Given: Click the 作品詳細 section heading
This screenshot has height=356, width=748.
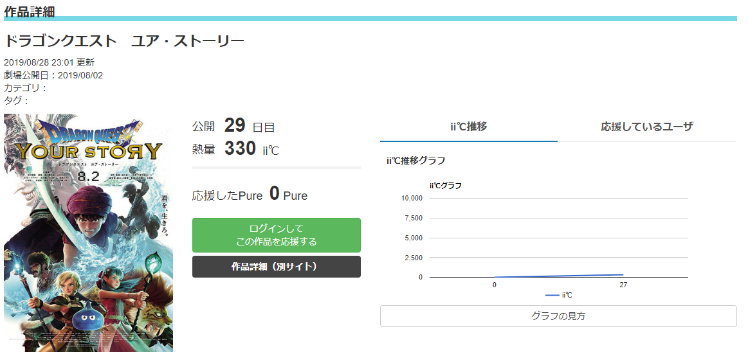Looking at the screenshot, I should point(29,12).
